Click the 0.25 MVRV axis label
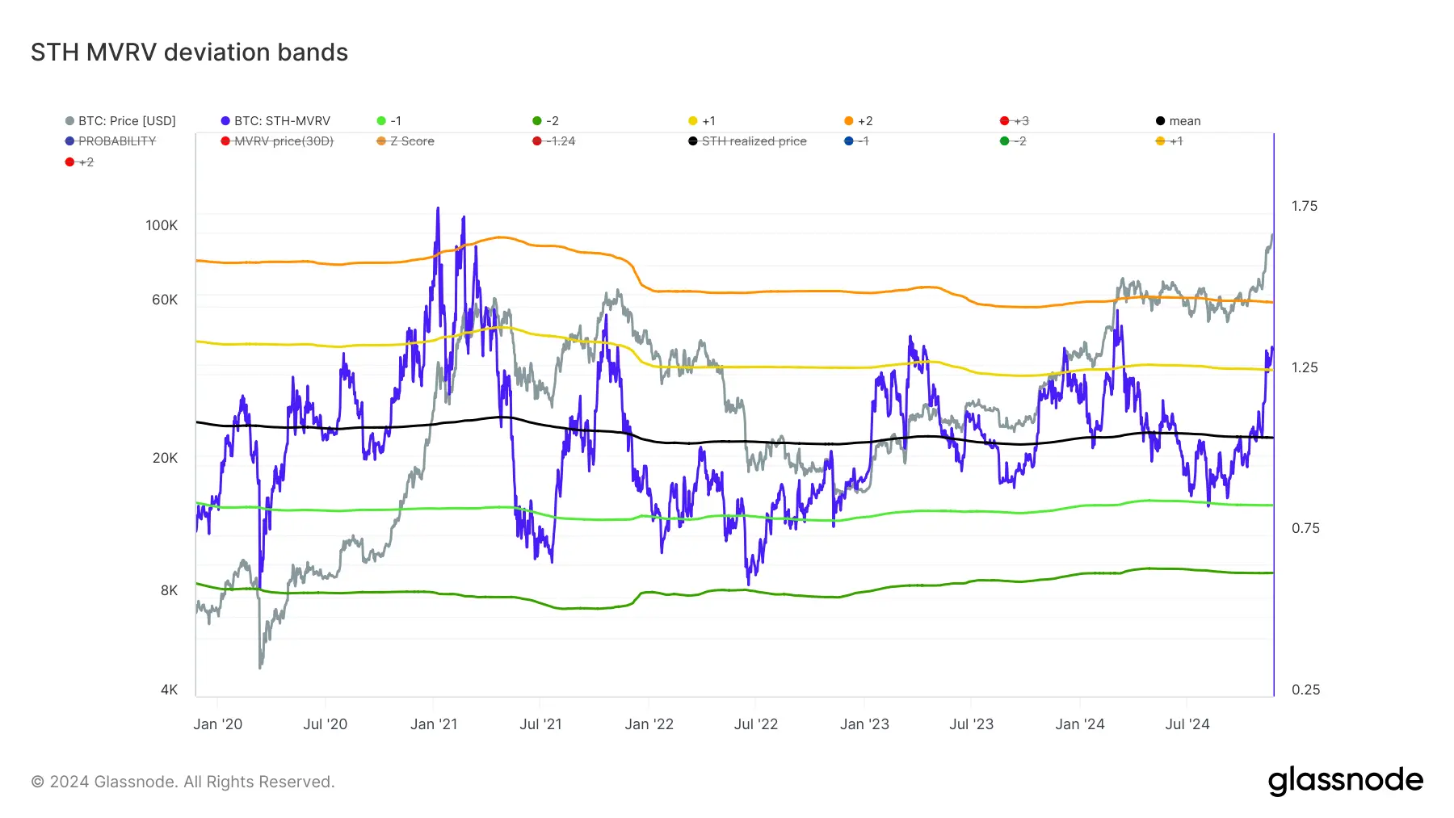Image resolution: width=1454 pixels, height=818 pixels. click(x=1305, y=690)
